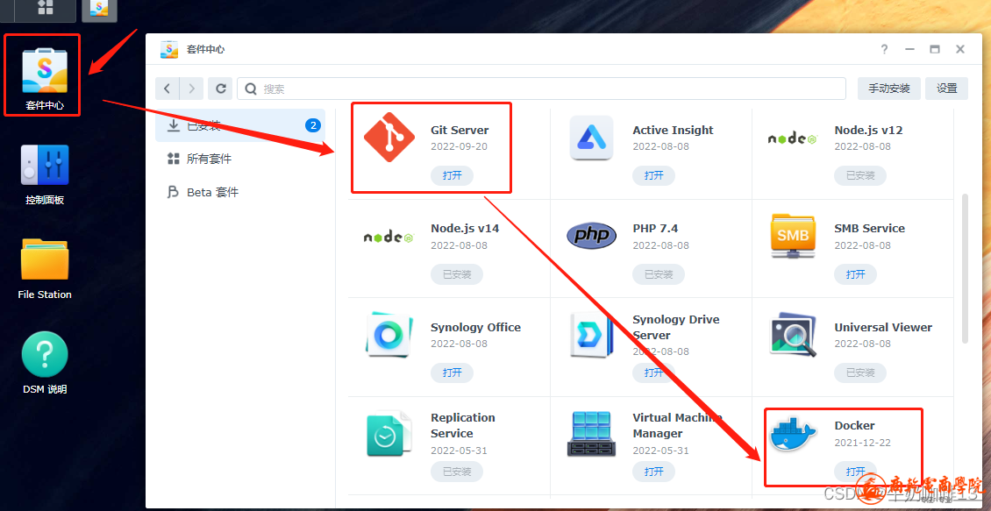Click the Package Center title bar logo
The height and width of the screenshot is (511, 991).
[169, 49]
